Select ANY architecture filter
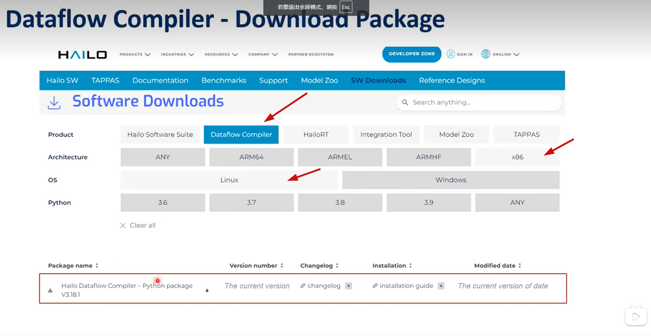The height and width of the screenshot is (336, 651). point(163,157)
